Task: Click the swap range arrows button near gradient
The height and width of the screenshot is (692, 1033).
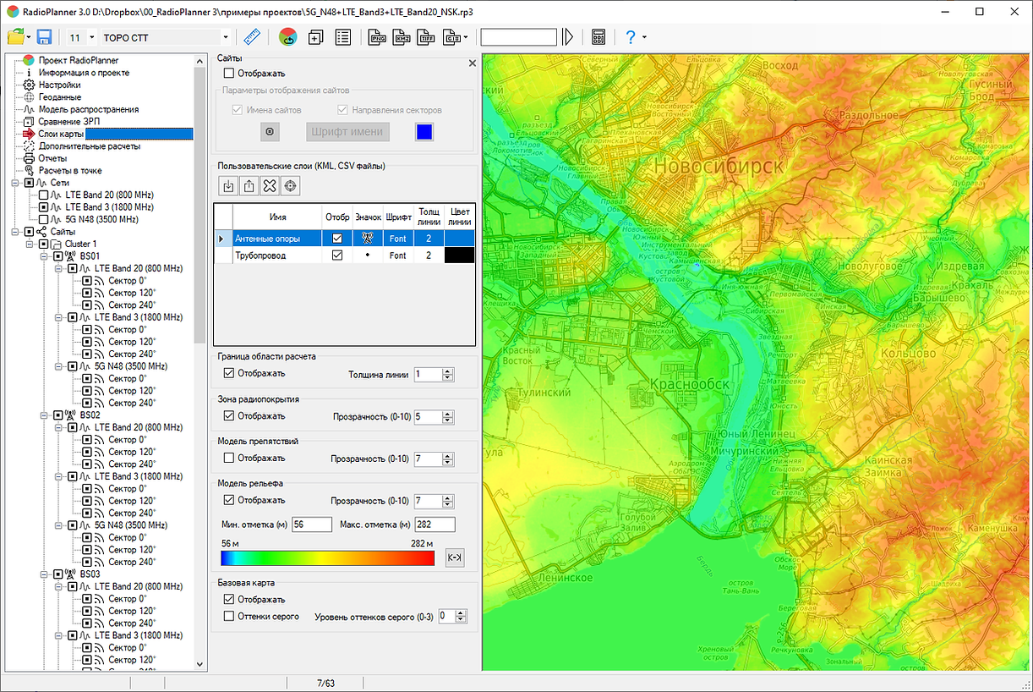Action: click(x=455, y=557)
